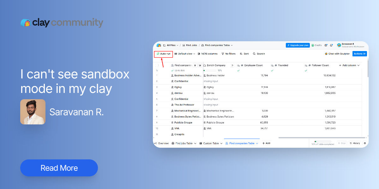This screenshot has width=379, height=189.
Task: Open Chat with Sculptor
Action: [337, 54]
